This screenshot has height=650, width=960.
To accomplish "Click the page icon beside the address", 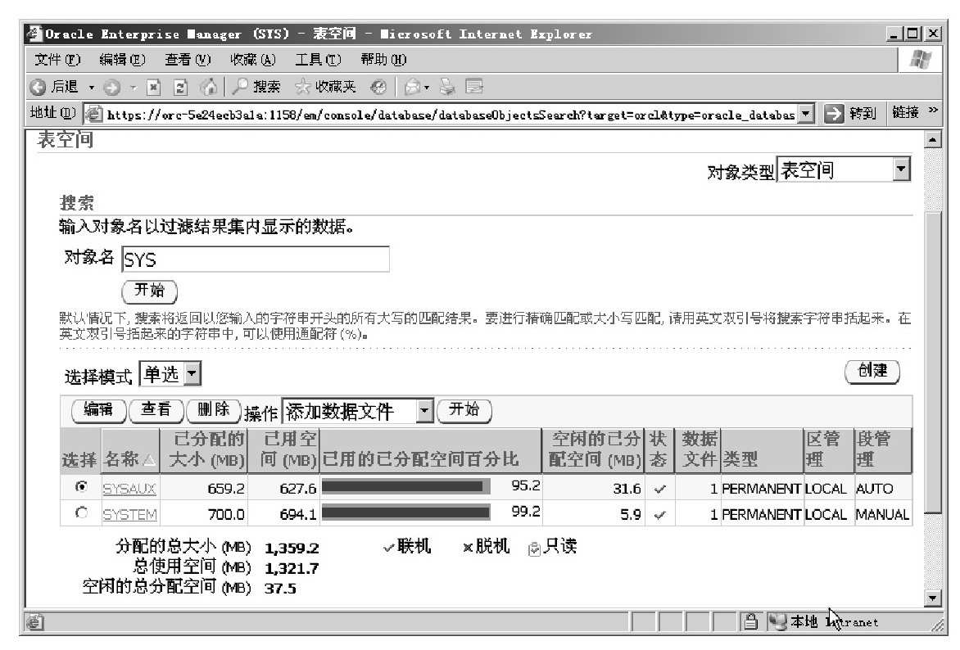I will 93,114.
